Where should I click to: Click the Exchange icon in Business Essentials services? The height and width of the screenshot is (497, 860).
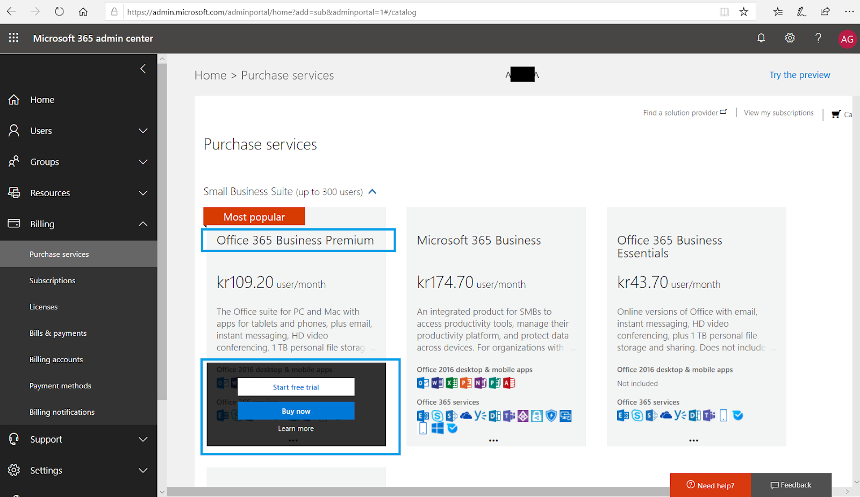[623, 415]
